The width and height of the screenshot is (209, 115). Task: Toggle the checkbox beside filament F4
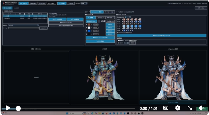click(x=86, y=34)
